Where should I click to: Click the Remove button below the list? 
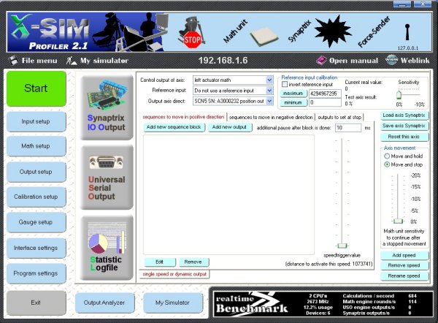pos(193,262)
